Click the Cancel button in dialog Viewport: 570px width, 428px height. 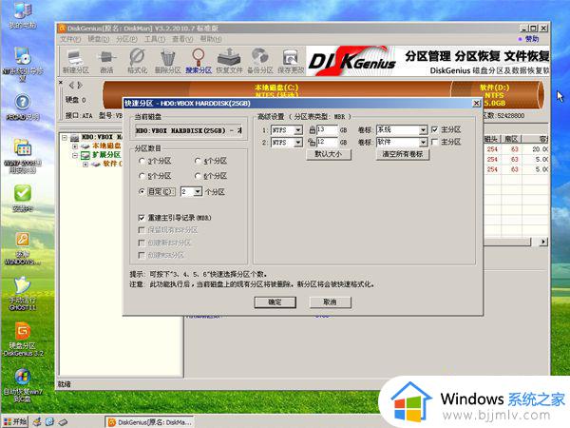[330, 302]
